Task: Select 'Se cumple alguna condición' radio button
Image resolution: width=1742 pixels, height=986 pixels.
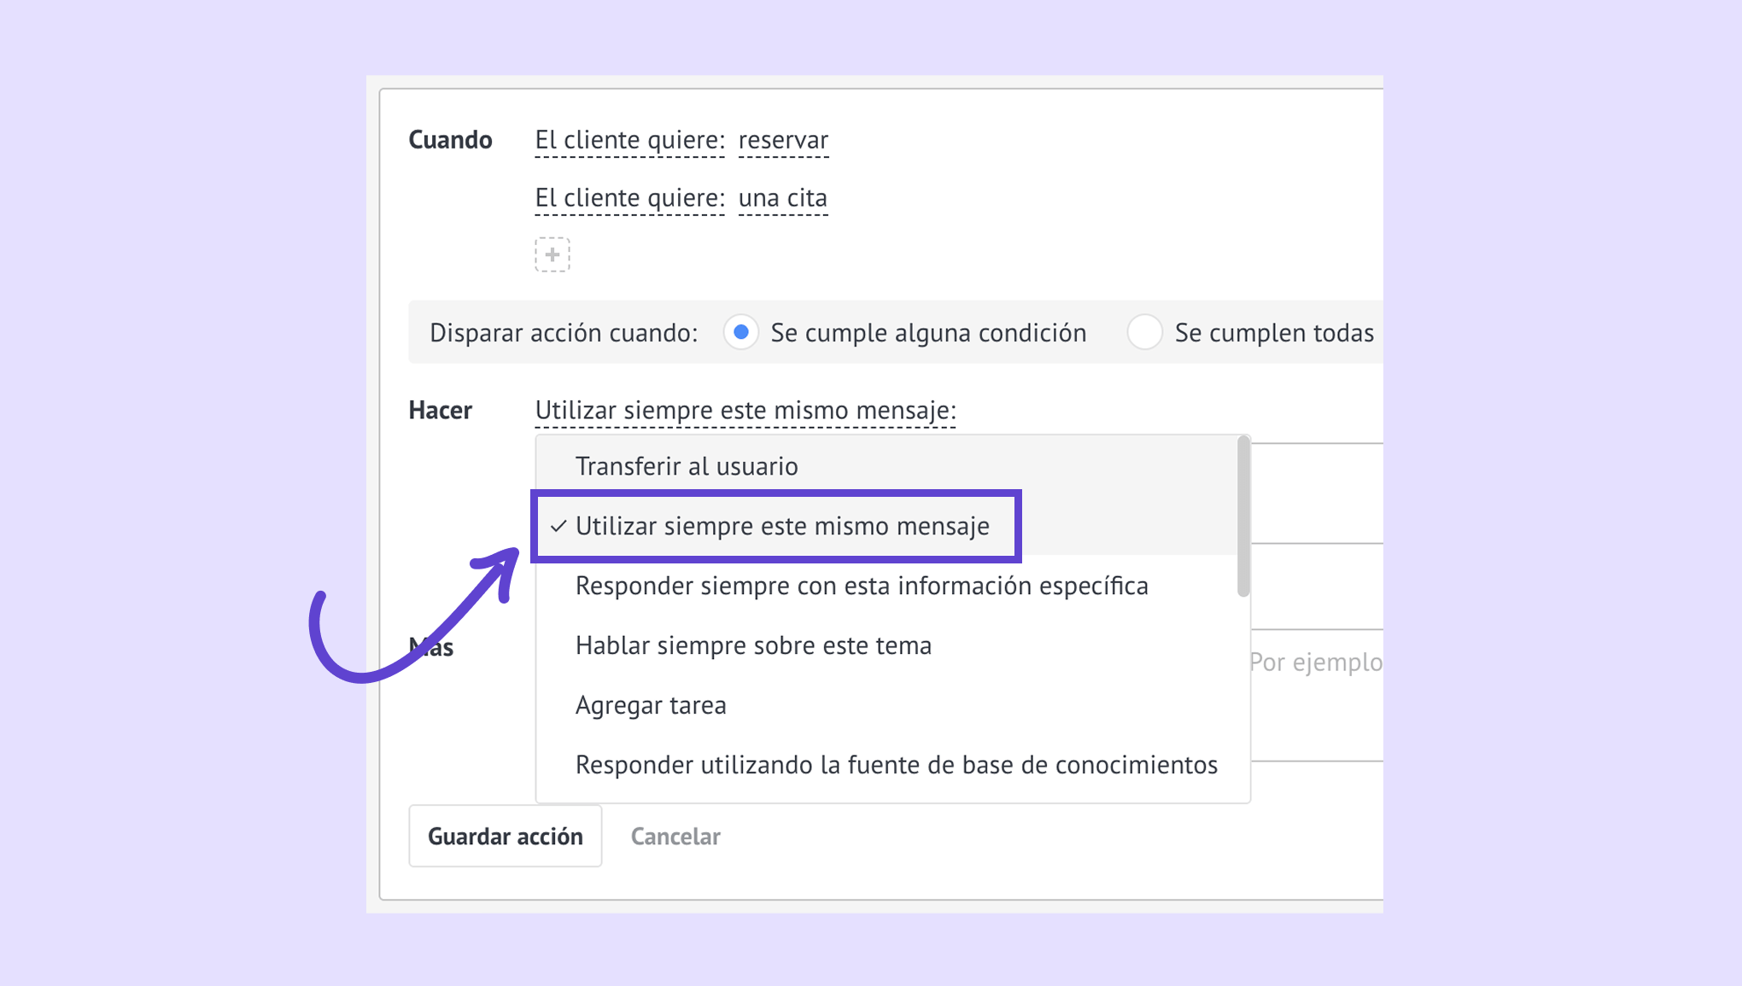Action: click(741, 332)
